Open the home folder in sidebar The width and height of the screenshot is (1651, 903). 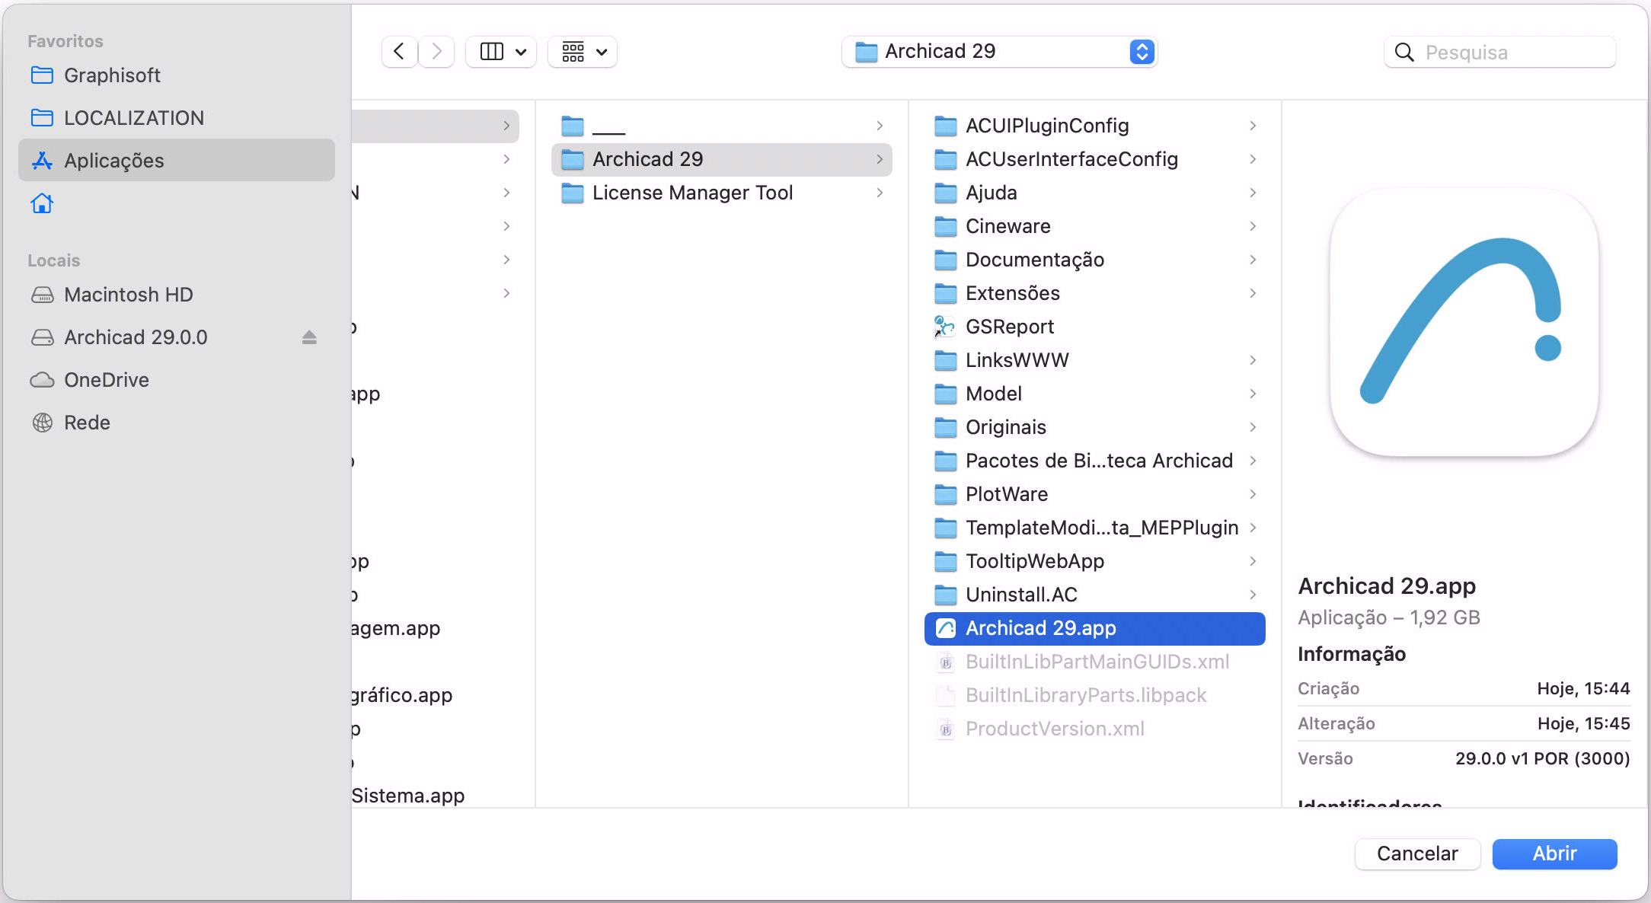(42, 203)
